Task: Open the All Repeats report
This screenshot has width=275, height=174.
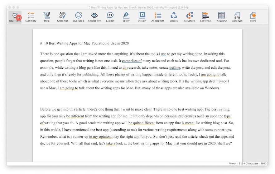Action: tap(158, 17)
